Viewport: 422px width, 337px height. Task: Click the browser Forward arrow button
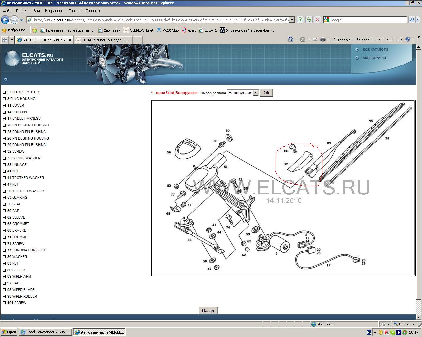click(14, 20)
